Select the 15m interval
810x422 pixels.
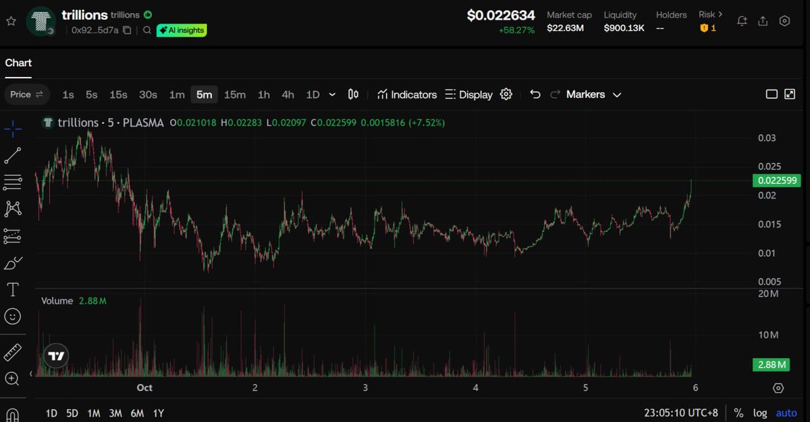pyautogui.click(x=235, y=95)
